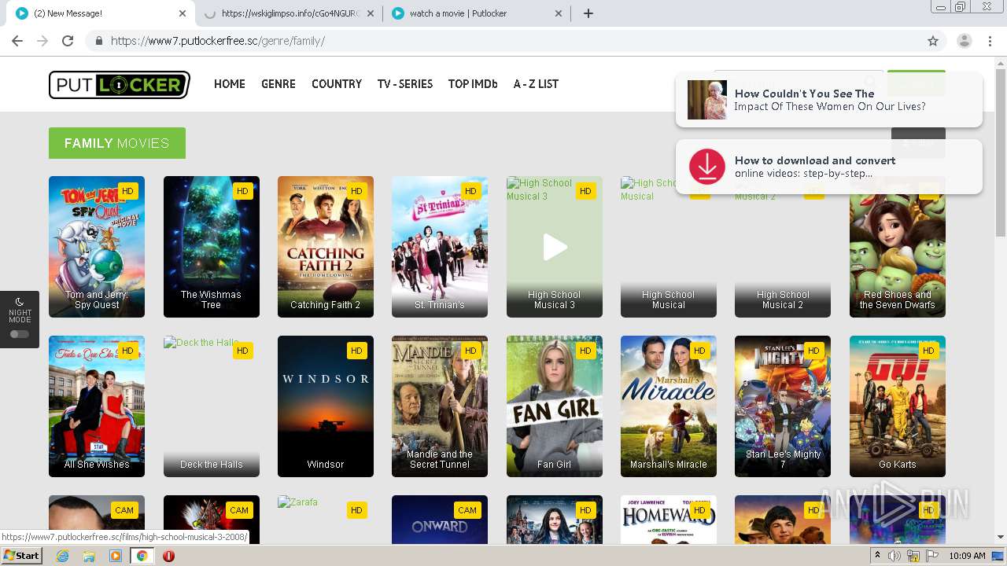Image resolution: width=1007 pixels, height=566 pixels.
Task: Click the FAMILY MOVIES heading
Action: [x=117, y=143]
